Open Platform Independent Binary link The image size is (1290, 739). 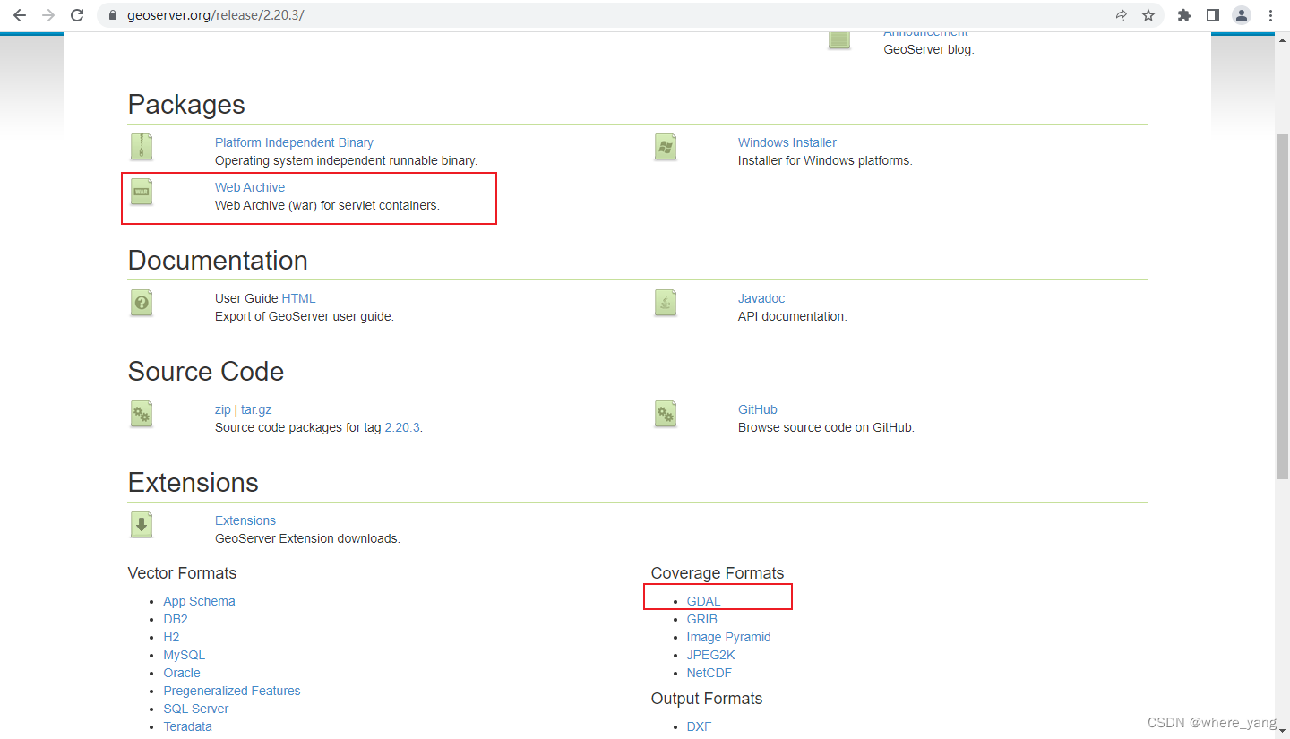point(294,142)
